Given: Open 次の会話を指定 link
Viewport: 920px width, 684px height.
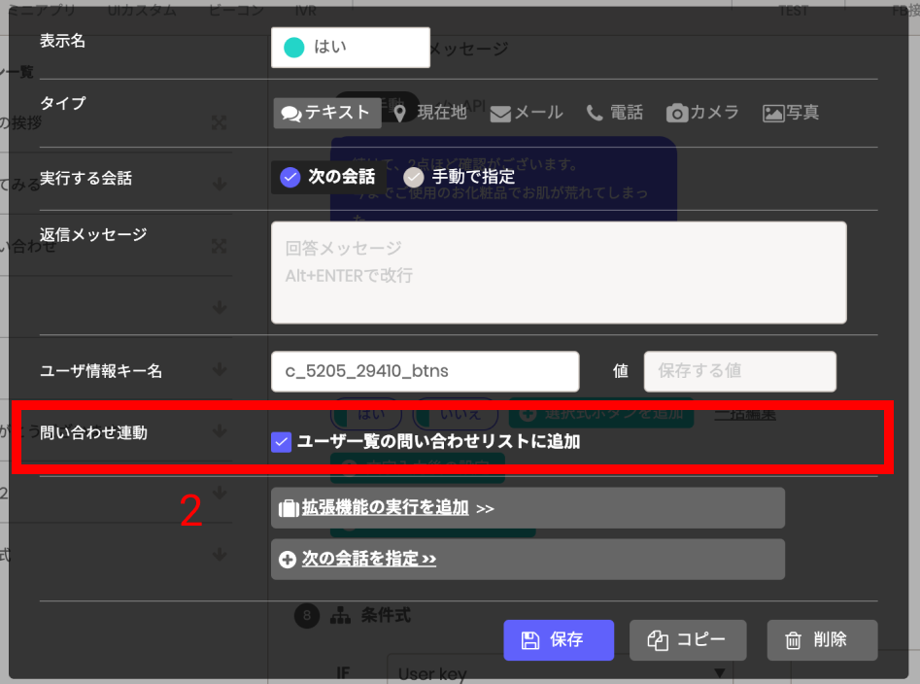Looking at the screenshot, I should (x=368, y=559).
